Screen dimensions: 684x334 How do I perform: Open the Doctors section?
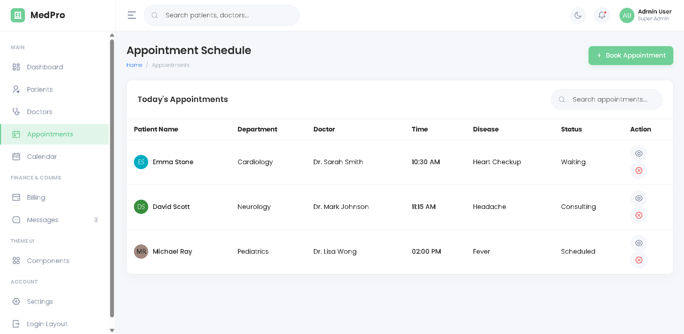pyautogui.click(x=40, y=111)
